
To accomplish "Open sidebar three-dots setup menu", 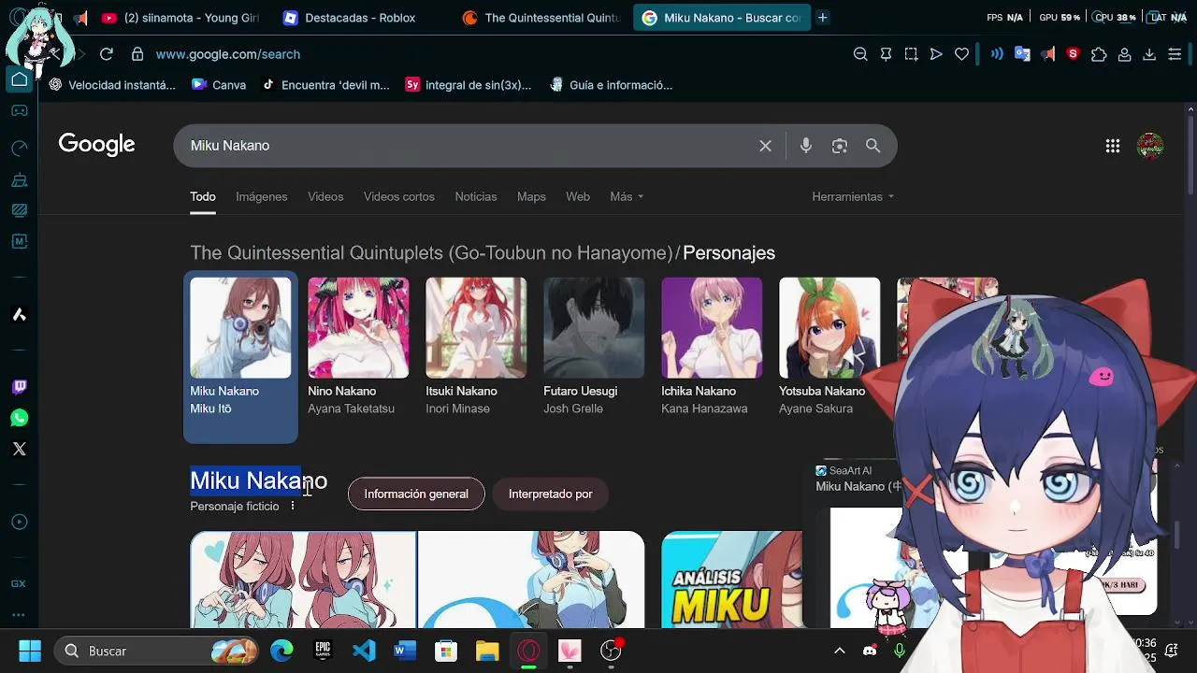I will tap(19, 615).
